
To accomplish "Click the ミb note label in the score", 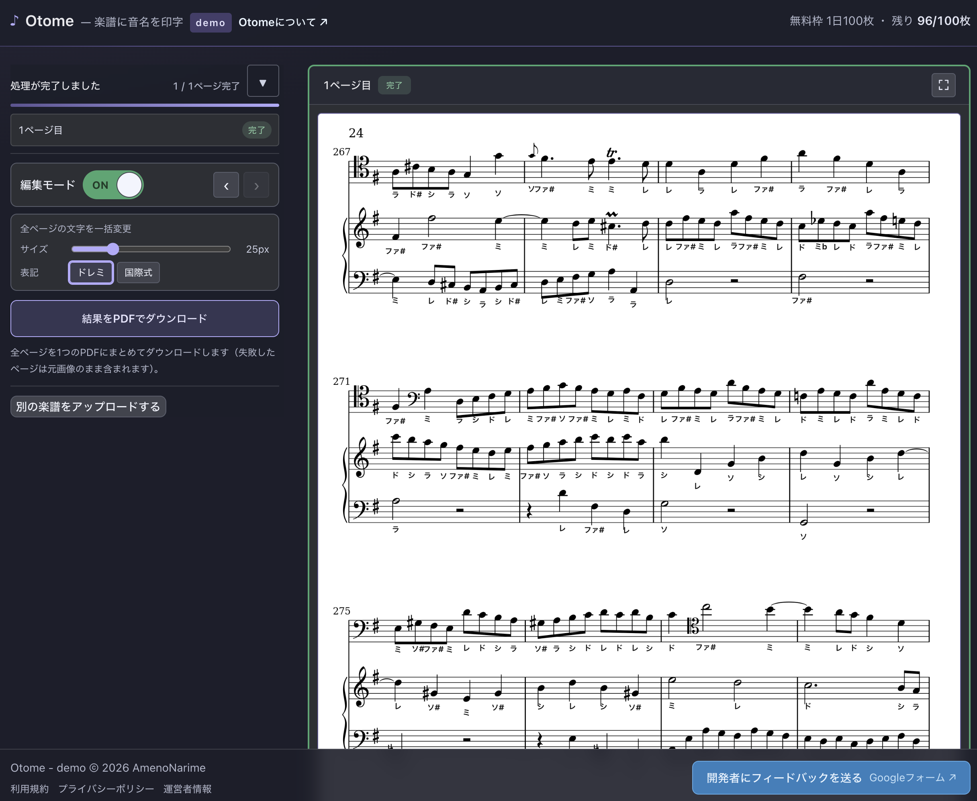I will (821, 247).
